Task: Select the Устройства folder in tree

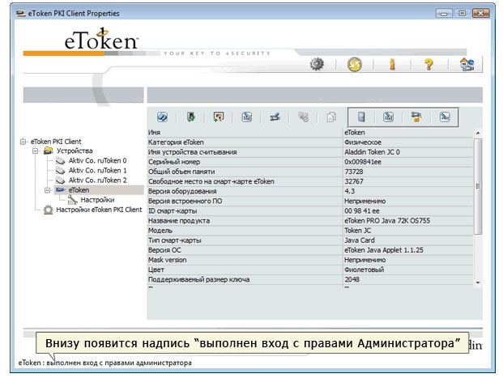Action: point(75,151)
